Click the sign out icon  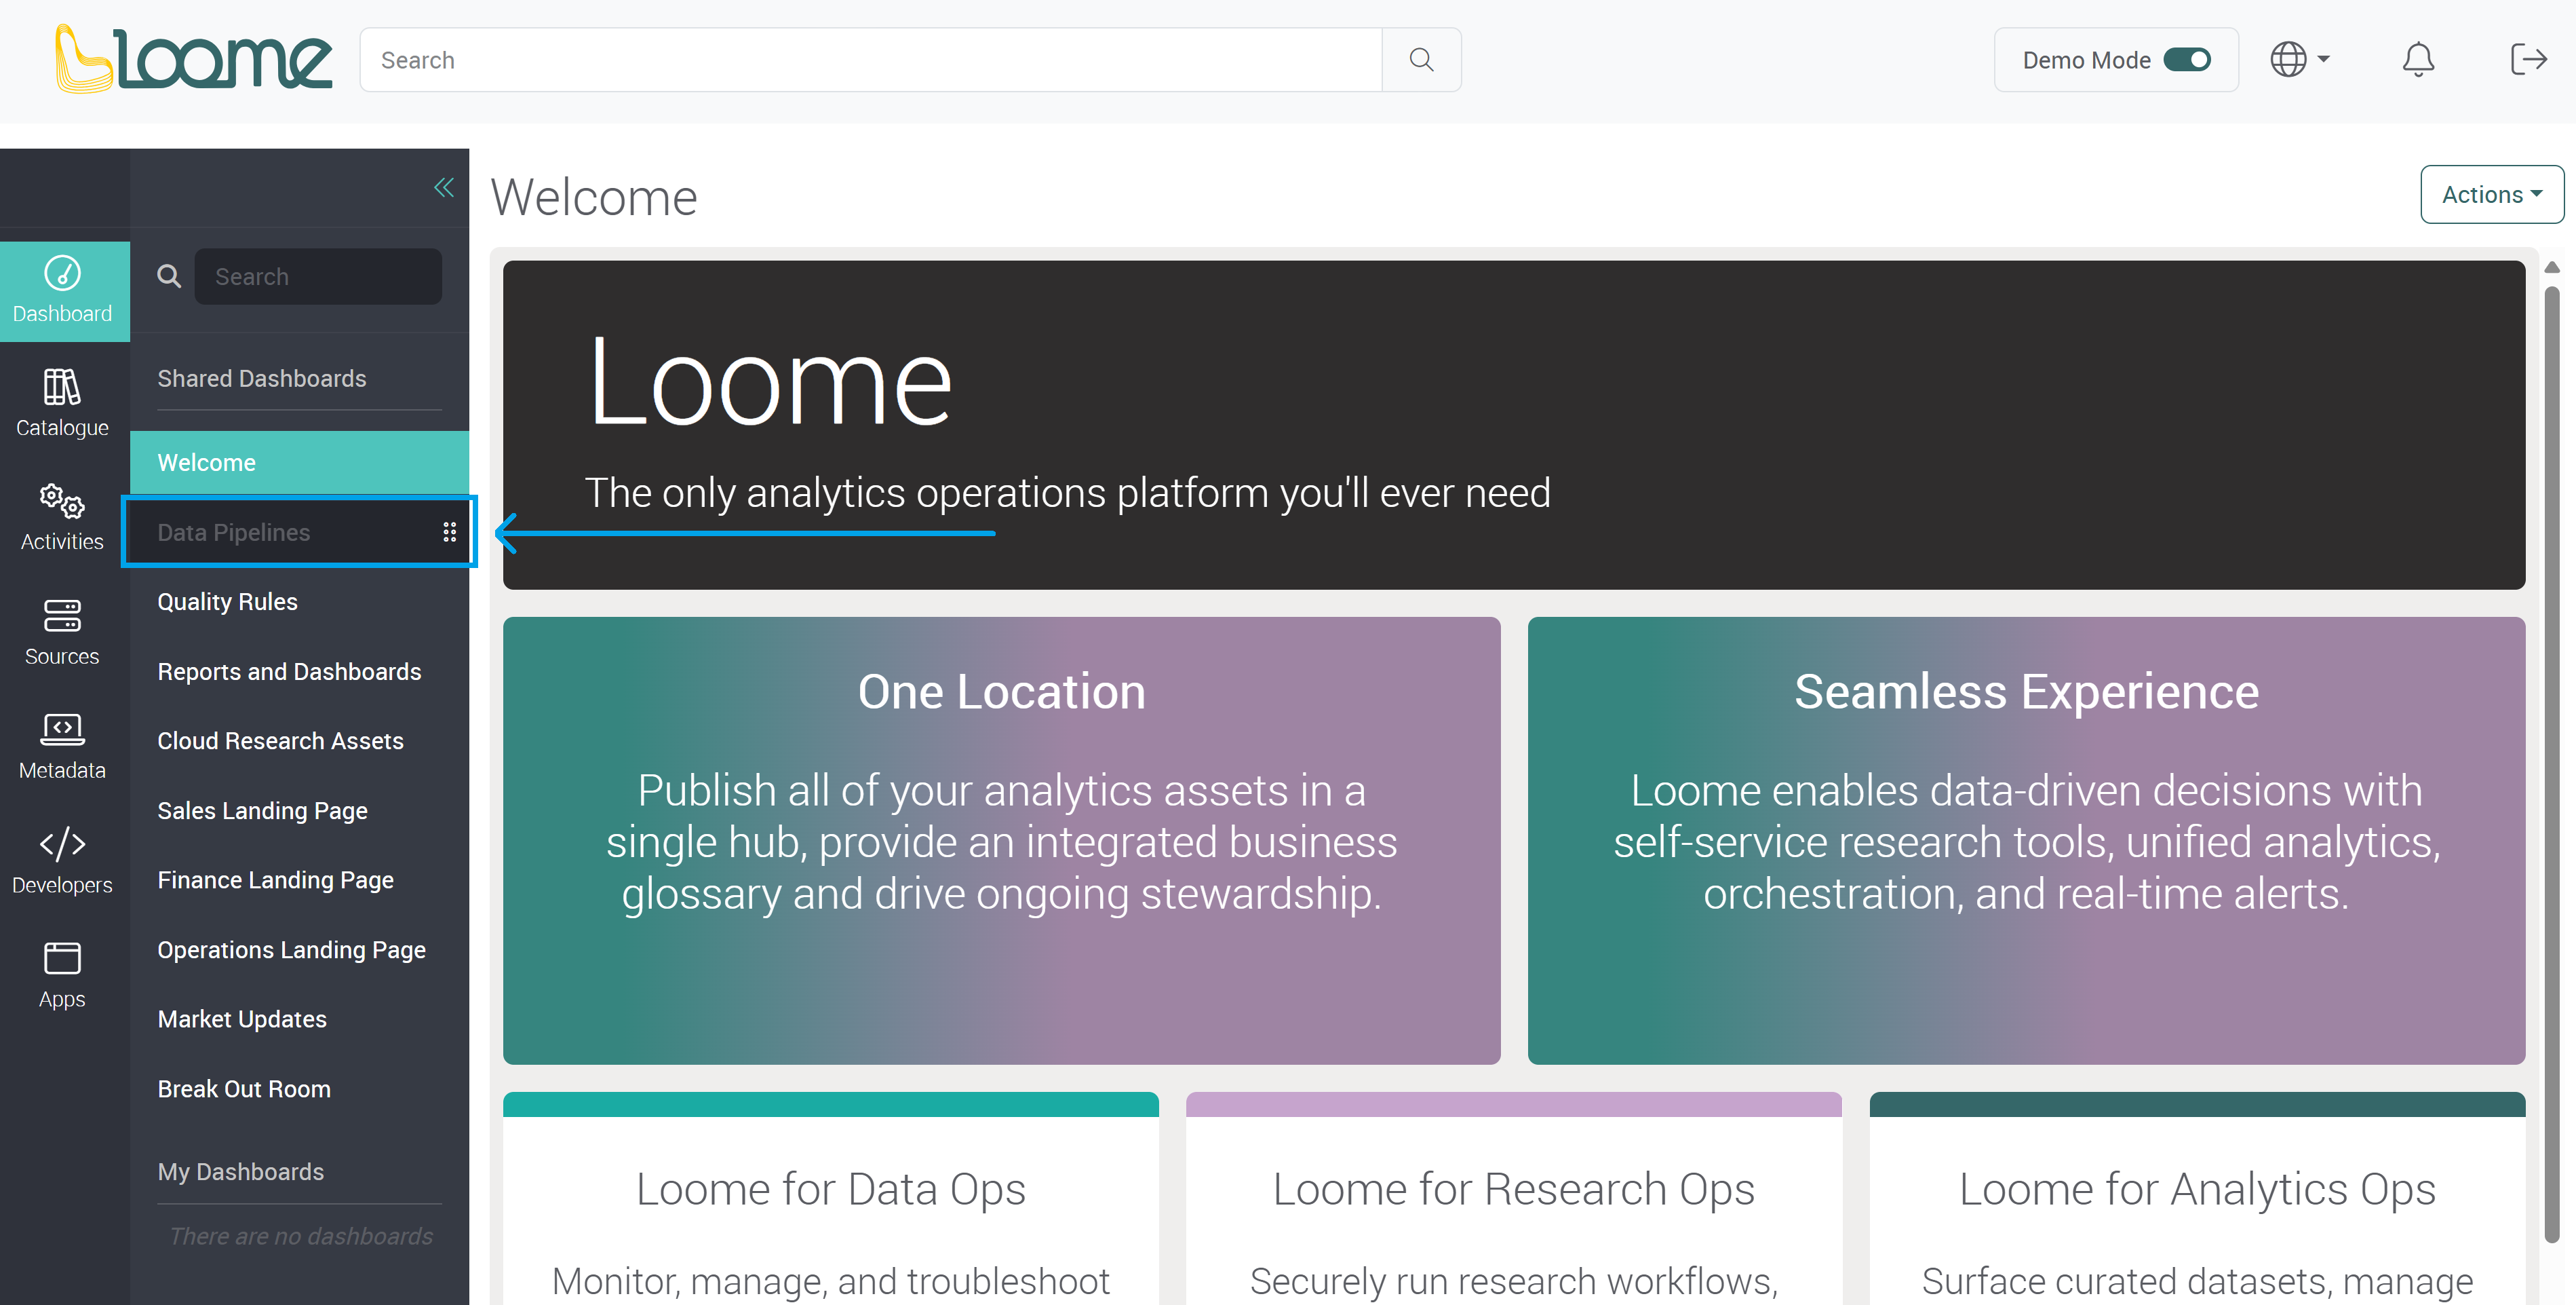point(2529,60)
